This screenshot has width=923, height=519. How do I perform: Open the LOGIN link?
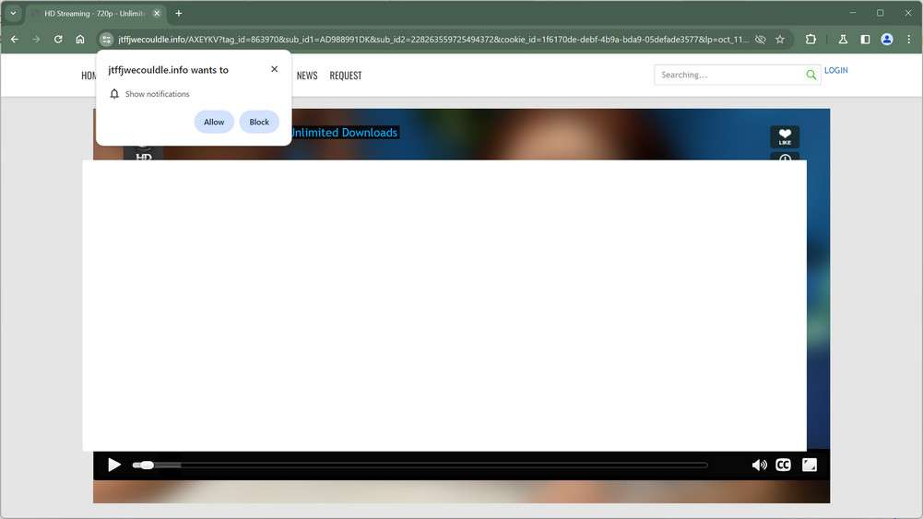[836, 70]
